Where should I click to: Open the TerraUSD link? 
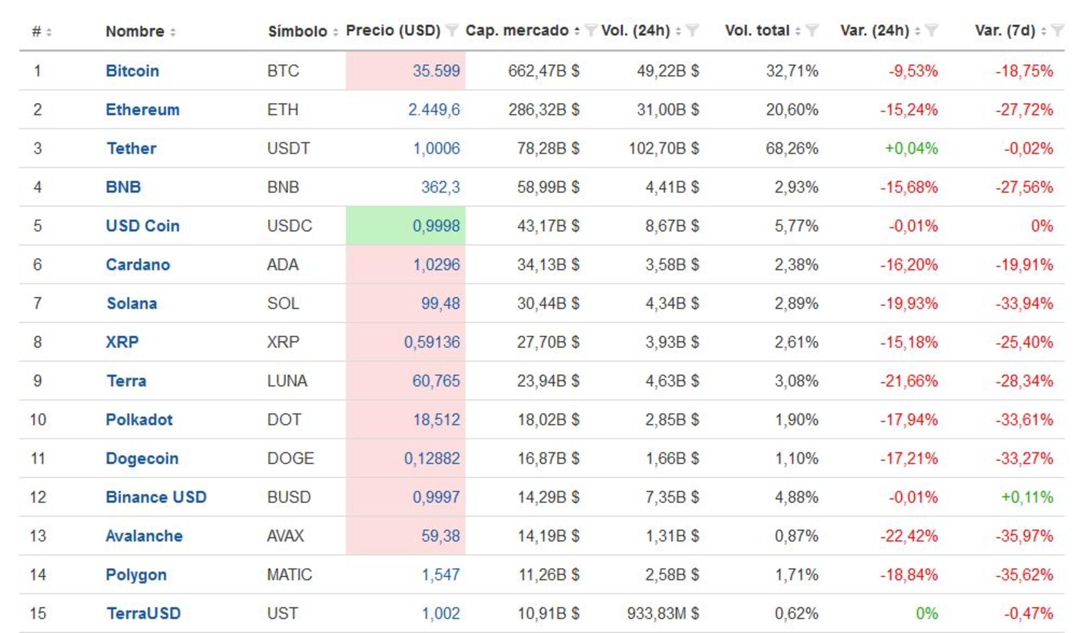tap(143, 614)
